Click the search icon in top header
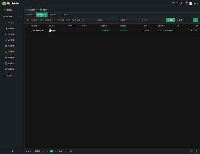The image size is (200, 154). [x=173, y=3]
